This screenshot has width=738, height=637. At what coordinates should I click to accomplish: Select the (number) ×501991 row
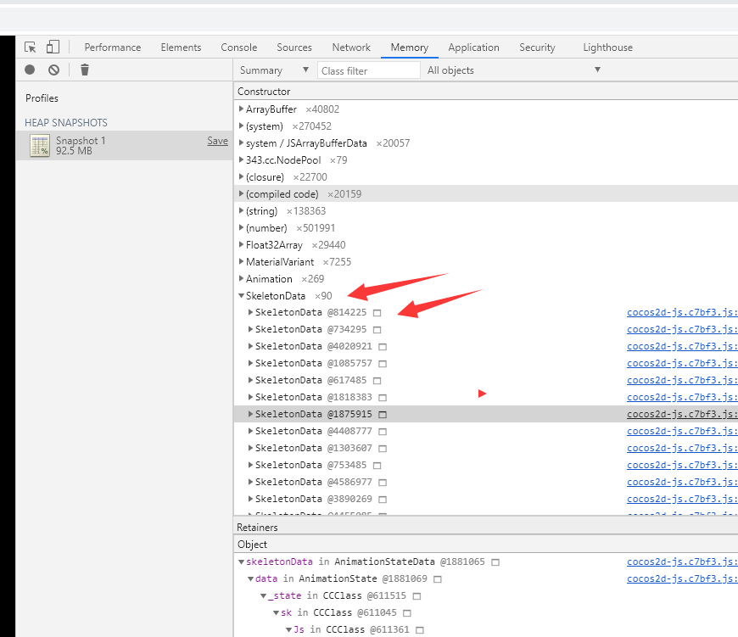pos(486,227)
